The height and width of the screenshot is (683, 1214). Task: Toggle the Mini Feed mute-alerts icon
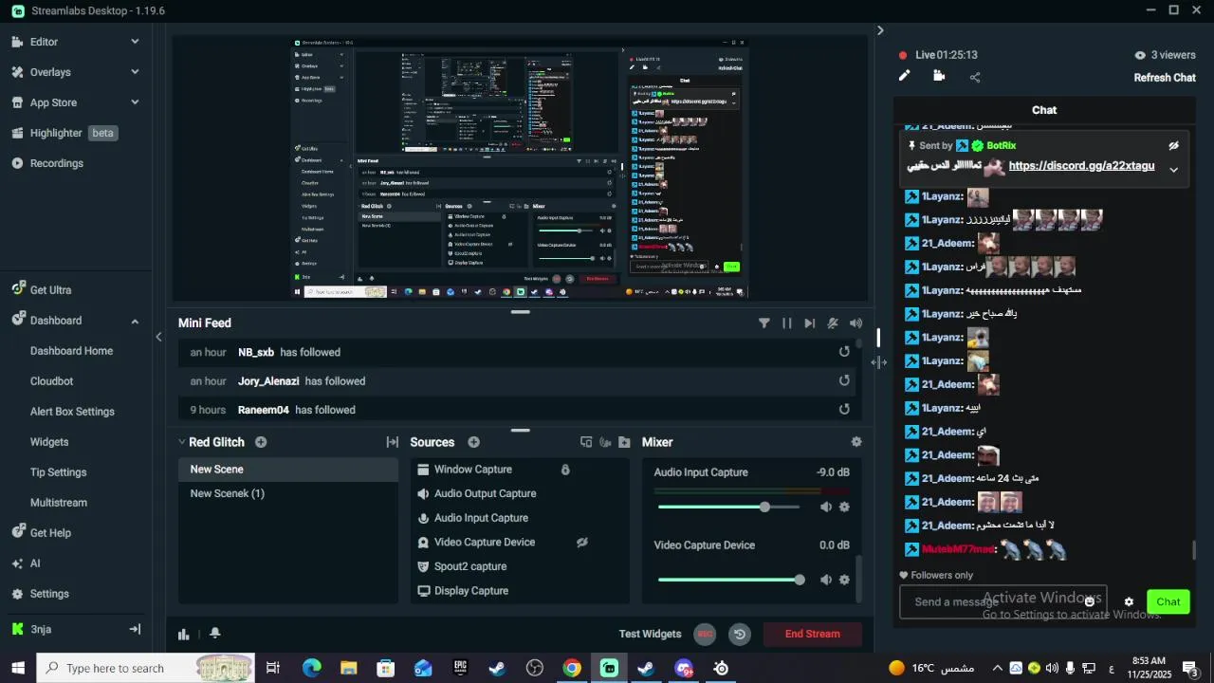point(833,323)
